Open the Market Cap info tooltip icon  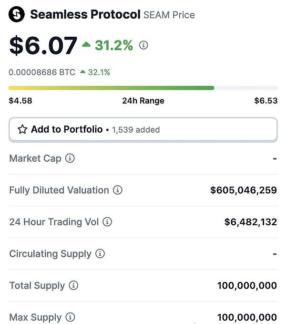click(x=70, y=158)
